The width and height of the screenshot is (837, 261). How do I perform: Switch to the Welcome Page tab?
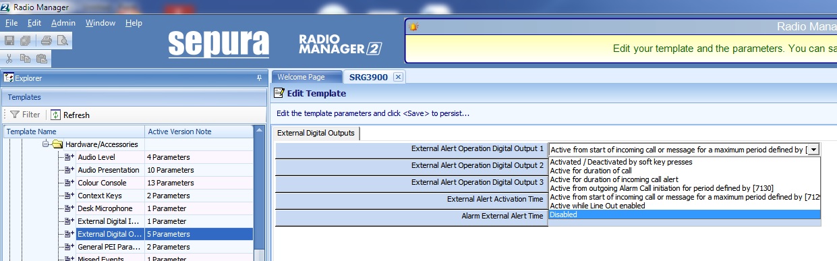(x=306, y=77)
